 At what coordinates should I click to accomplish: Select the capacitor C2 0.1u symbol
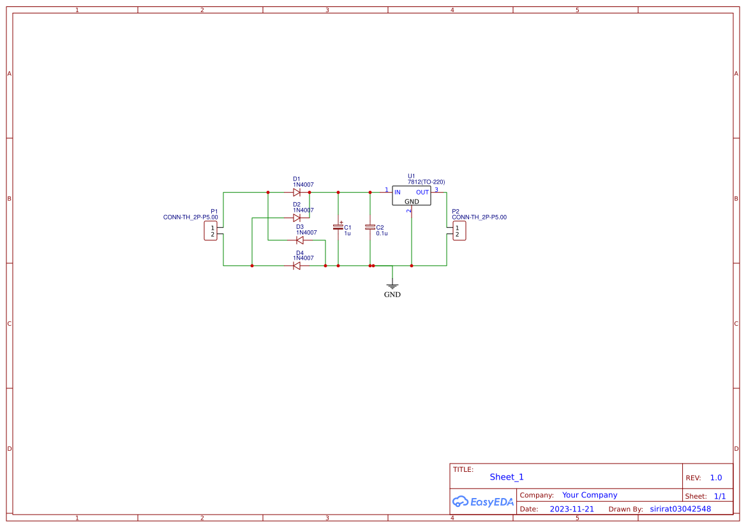(369, 228)
